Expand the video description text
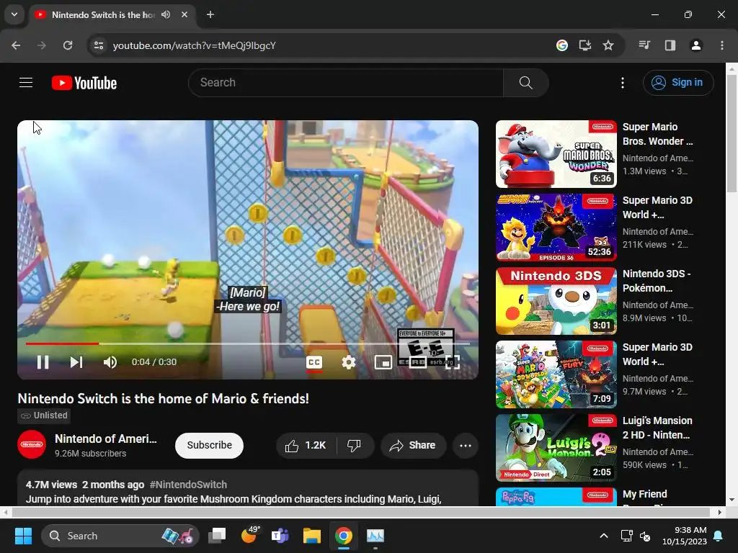The height and width of the screenshot is (553, 738). 234,499
